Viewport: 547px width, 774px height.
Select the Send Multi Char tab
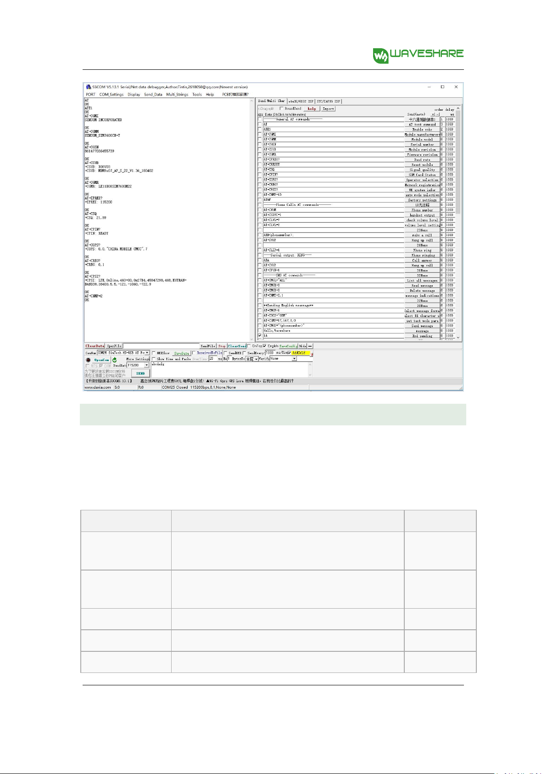pyautogui.click(x=272, y=101)
